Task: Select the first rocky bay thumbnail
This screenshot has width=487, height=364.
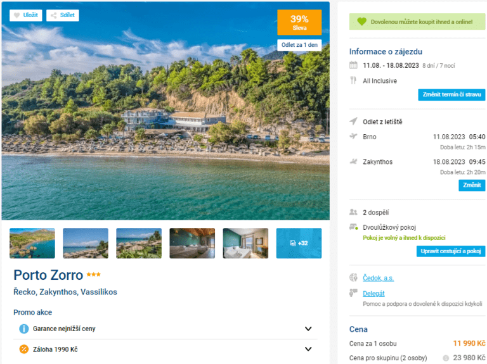Action: pos(32,243)
